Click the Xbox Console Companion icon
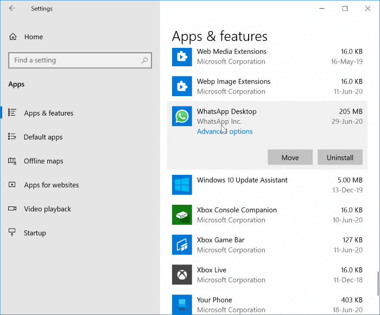380x315 pixels. (x=182, y=215)
